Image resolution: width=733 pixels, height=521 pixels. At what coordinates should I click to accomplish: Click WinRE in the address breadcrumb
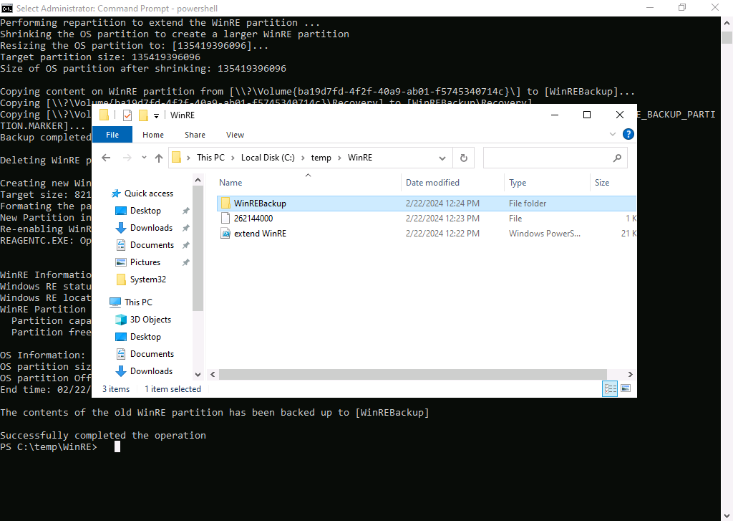359,158
